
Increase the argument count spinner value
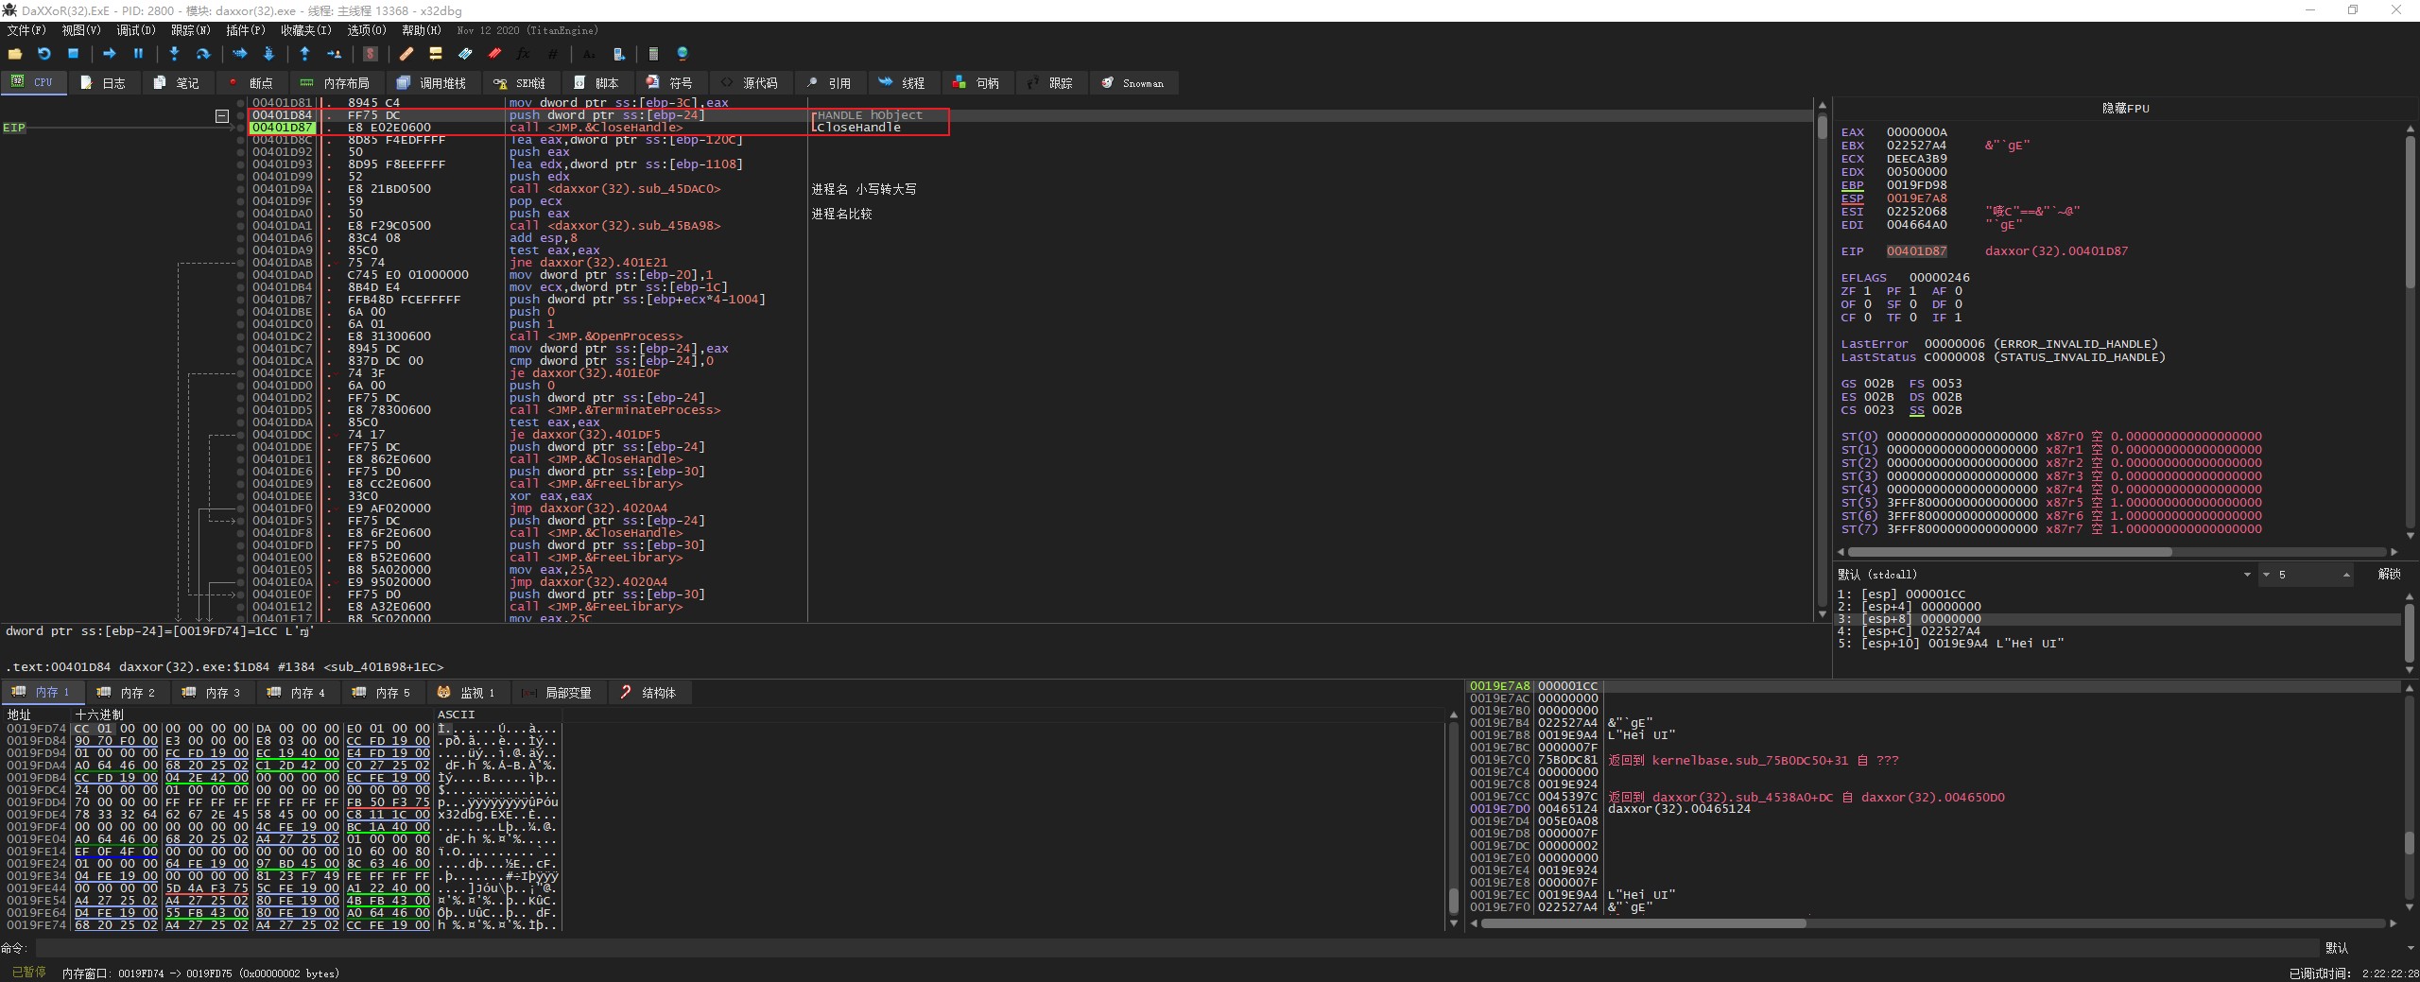coord(2346,572)
